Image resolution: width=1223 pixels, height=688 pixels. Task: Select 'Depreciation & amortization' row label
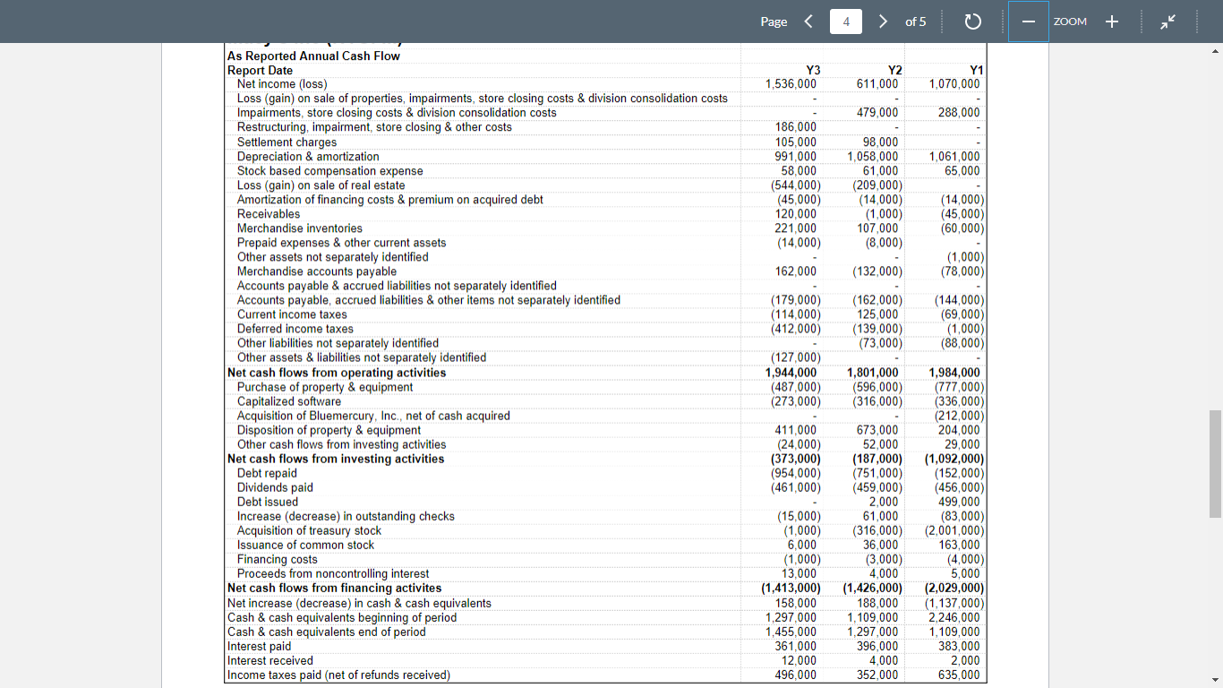[x=308, y=156]
